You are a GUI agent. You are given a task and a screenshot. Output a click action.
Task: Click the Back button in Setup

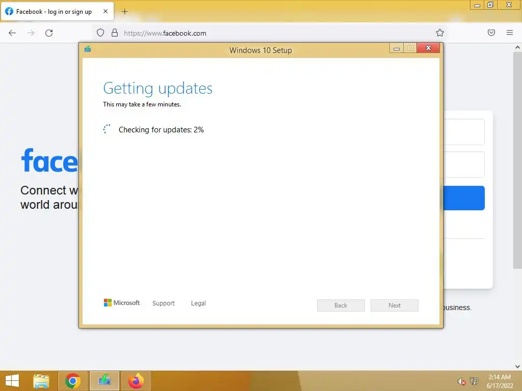point(341,305)
